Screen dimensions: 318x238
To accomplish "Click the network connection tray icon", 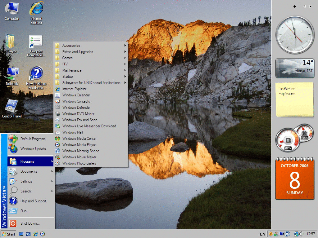I will coord(296,234).
